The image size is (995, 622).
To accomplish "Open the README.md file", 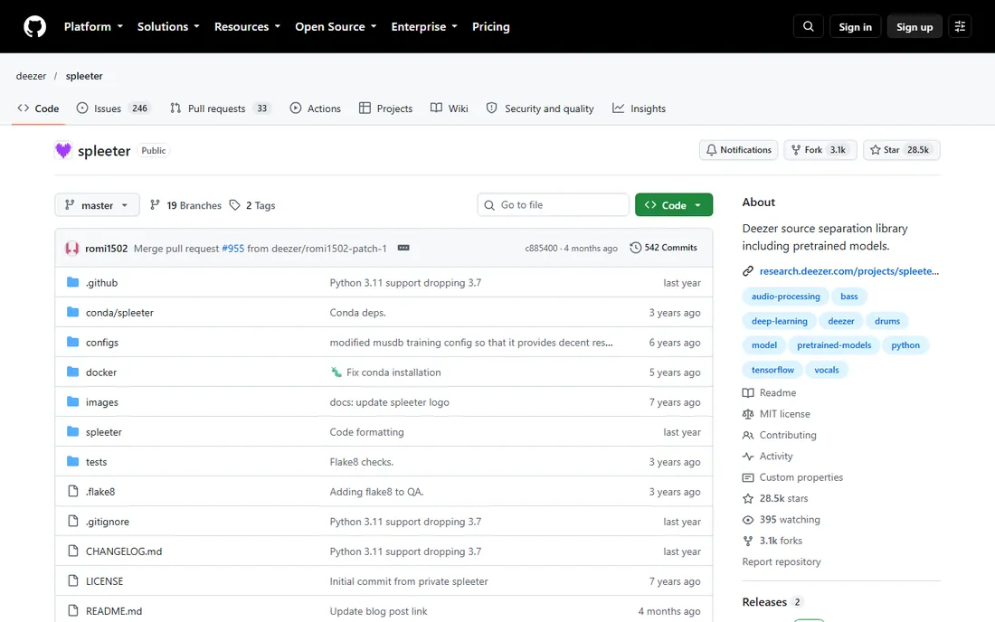I will point(114,611).
